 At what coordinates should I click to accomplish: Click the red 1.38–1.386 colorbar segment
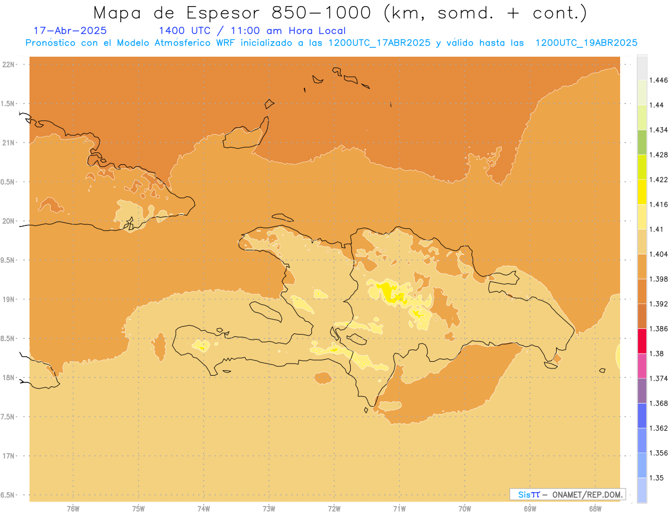[x=642, y=341]
